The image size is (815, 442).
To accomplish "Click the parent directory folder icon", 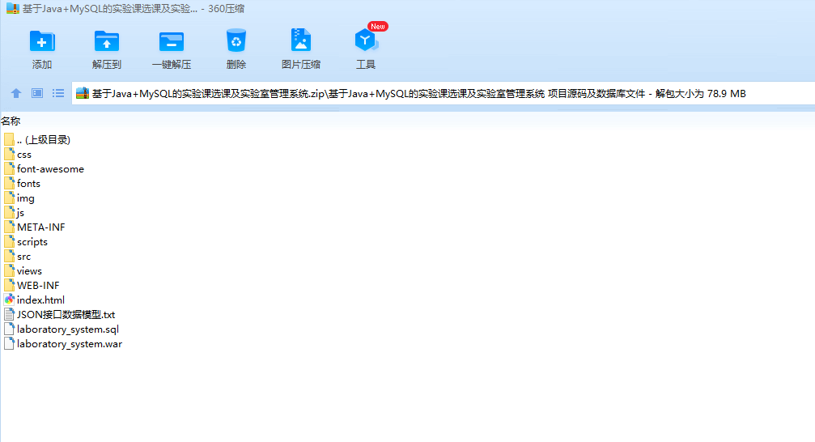I will [x=9, y=139].
